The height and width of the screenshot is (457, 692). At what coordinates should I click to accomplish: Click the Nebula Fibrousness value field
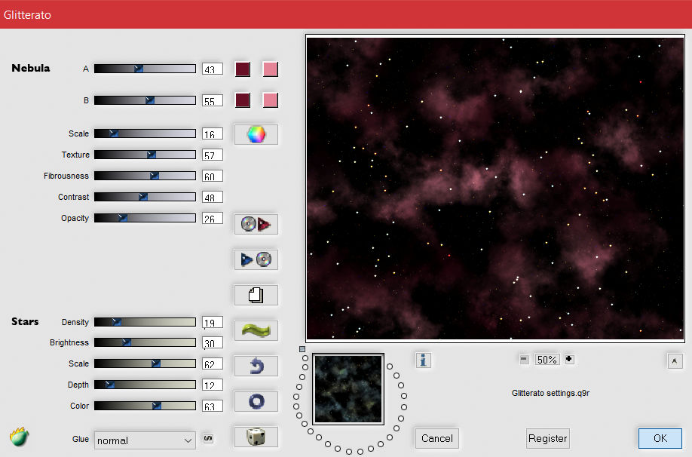[212, 176]
